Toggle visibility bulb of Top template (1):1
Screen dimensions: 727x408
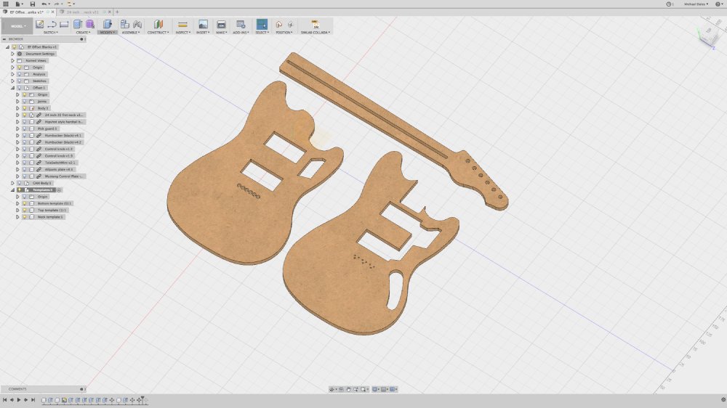click(25, 210)
